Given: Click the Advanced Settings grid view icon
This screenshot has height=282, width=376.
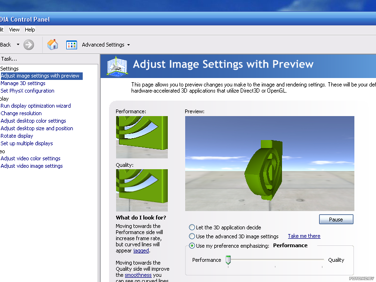Looking at the screenshot, I should [71, 45].
